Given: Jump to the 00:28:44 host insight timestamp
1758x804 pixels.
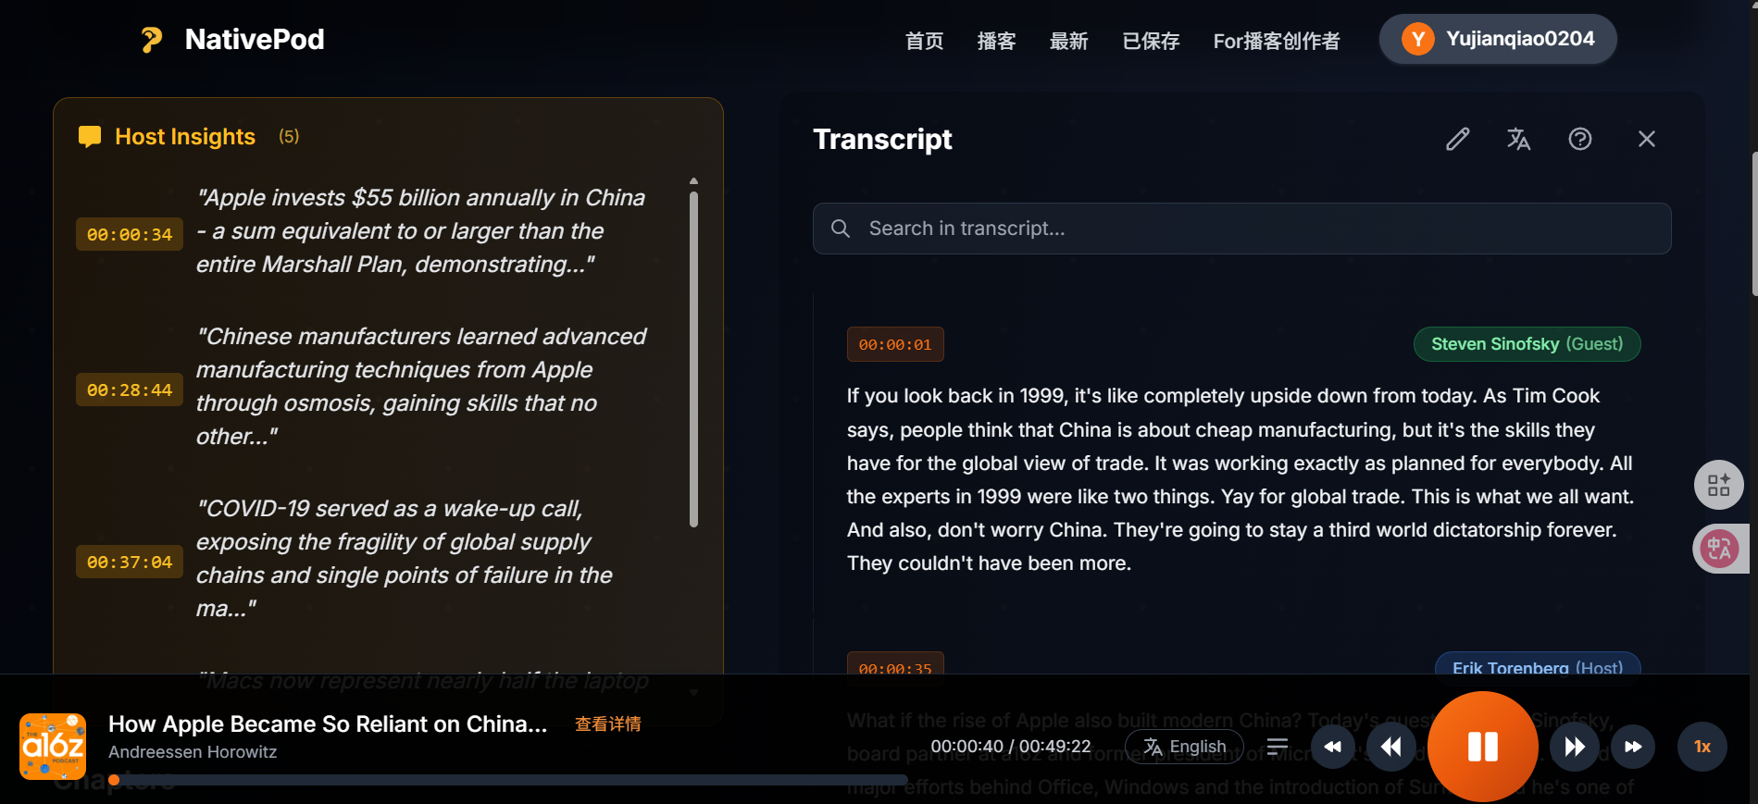Looking at the screenshot, I should tap(130, 390).
